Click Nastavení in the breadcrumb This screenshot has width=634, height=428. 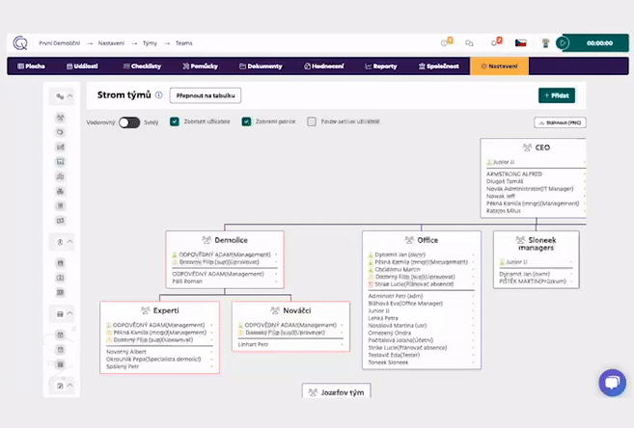(x=111, y=43)
